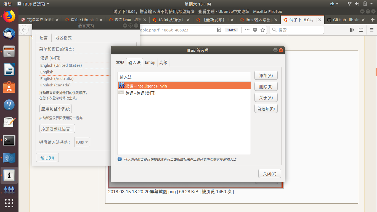Click the 添加(A) button
Image resolution: width=377 pixels, height=212 pixels.
[266, 75]
